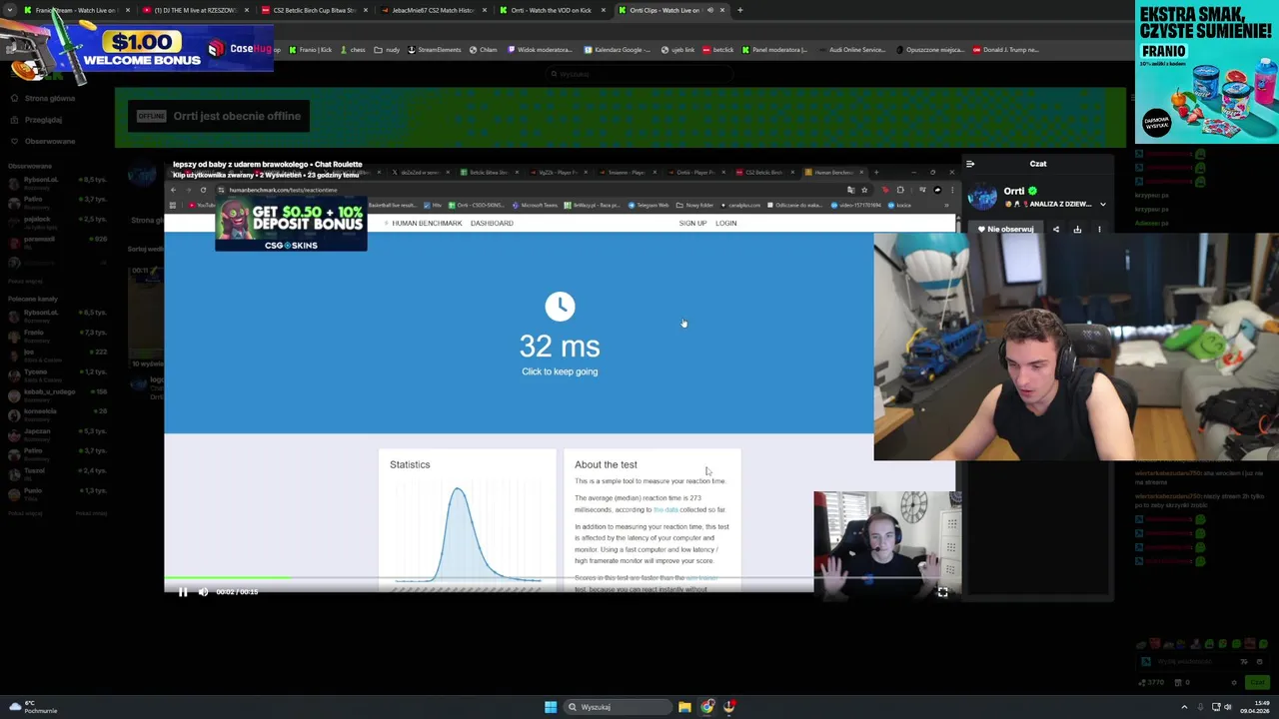This screenshot has width=1279, height=719.
Task: Share the clip via share icon
Action: point(1055,230)
